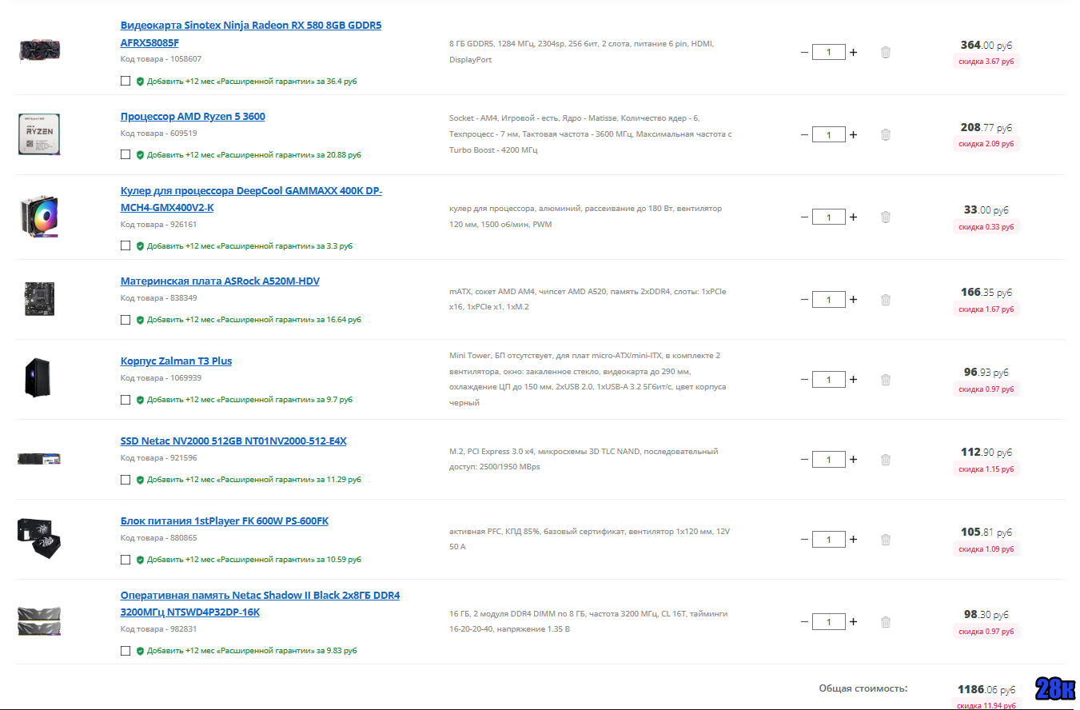The image size is (1080, 710).
Task: Click the Radeon RX 580 product thumbnail
Action: point(40,50)
